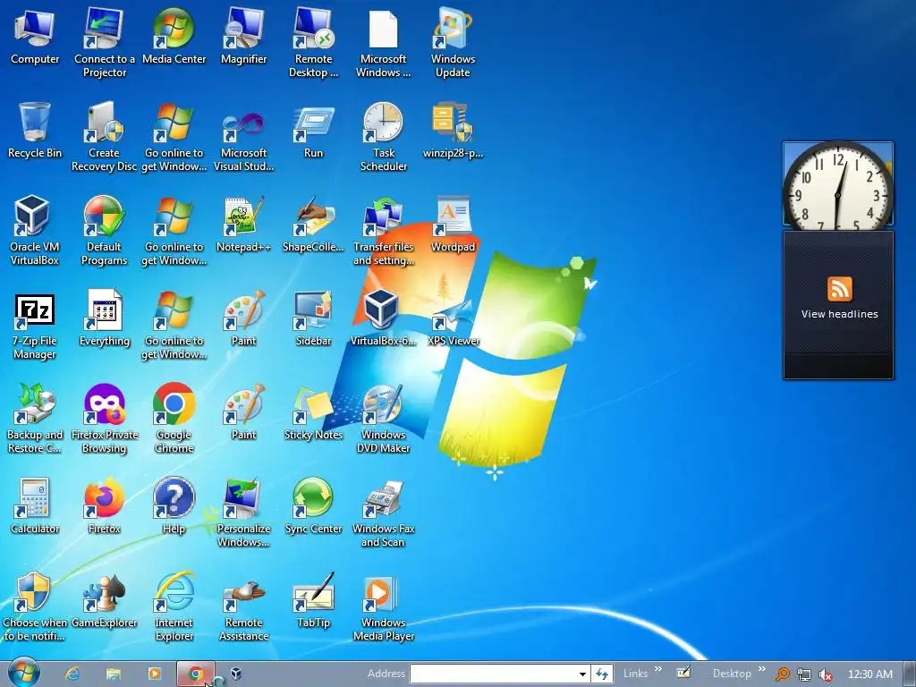Screen dimensions: 916x687
Task: Open Transfer files and settings shortcut
Action: pyautogui.click(x=383, y=230)
